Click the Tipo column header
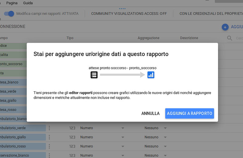Image resolution: width=243 pixels, height=158 pixels. [x=70, y=38]
